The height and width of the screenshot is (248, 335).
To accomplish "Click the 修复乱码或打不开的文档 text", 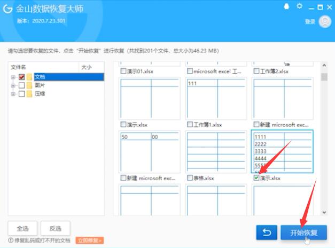I will (x=42, y=241).
